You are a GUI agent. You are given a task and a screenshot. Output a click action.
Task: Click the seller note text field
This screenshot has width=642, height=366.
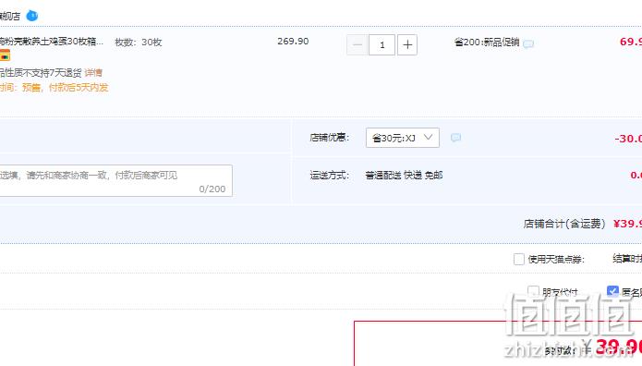point(115,181)
